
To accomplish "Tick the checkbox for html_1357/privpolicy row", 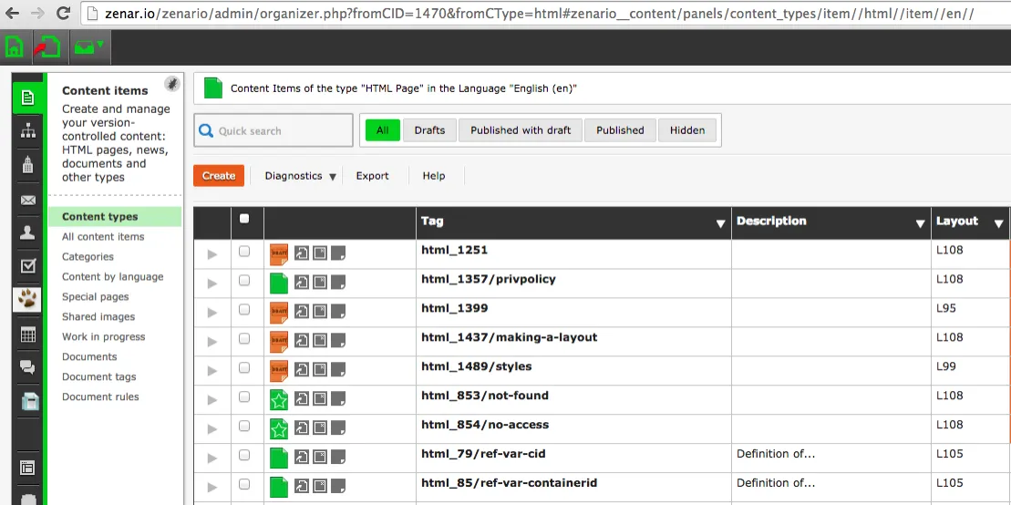I will [x=243, y=281].
